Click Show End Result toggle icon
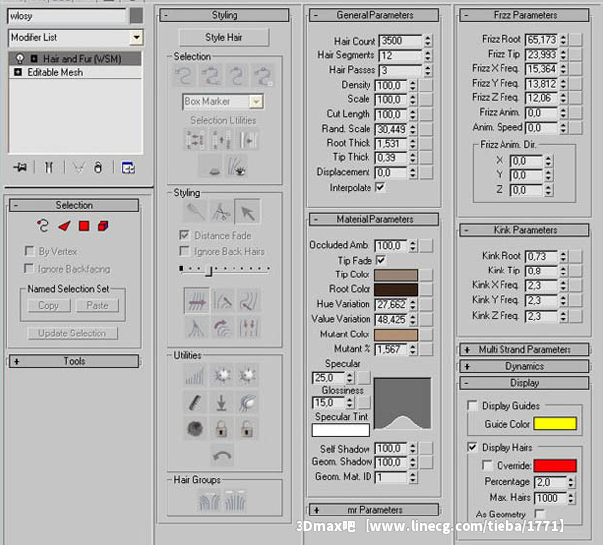This screenshot has width=603, height=545. click(49, 168)
